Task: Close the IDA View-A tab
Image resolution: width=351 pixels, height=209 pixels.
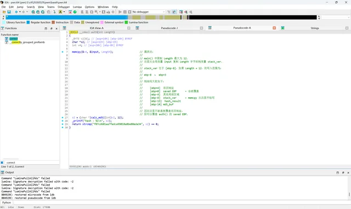Action: [x=129, y=28]
